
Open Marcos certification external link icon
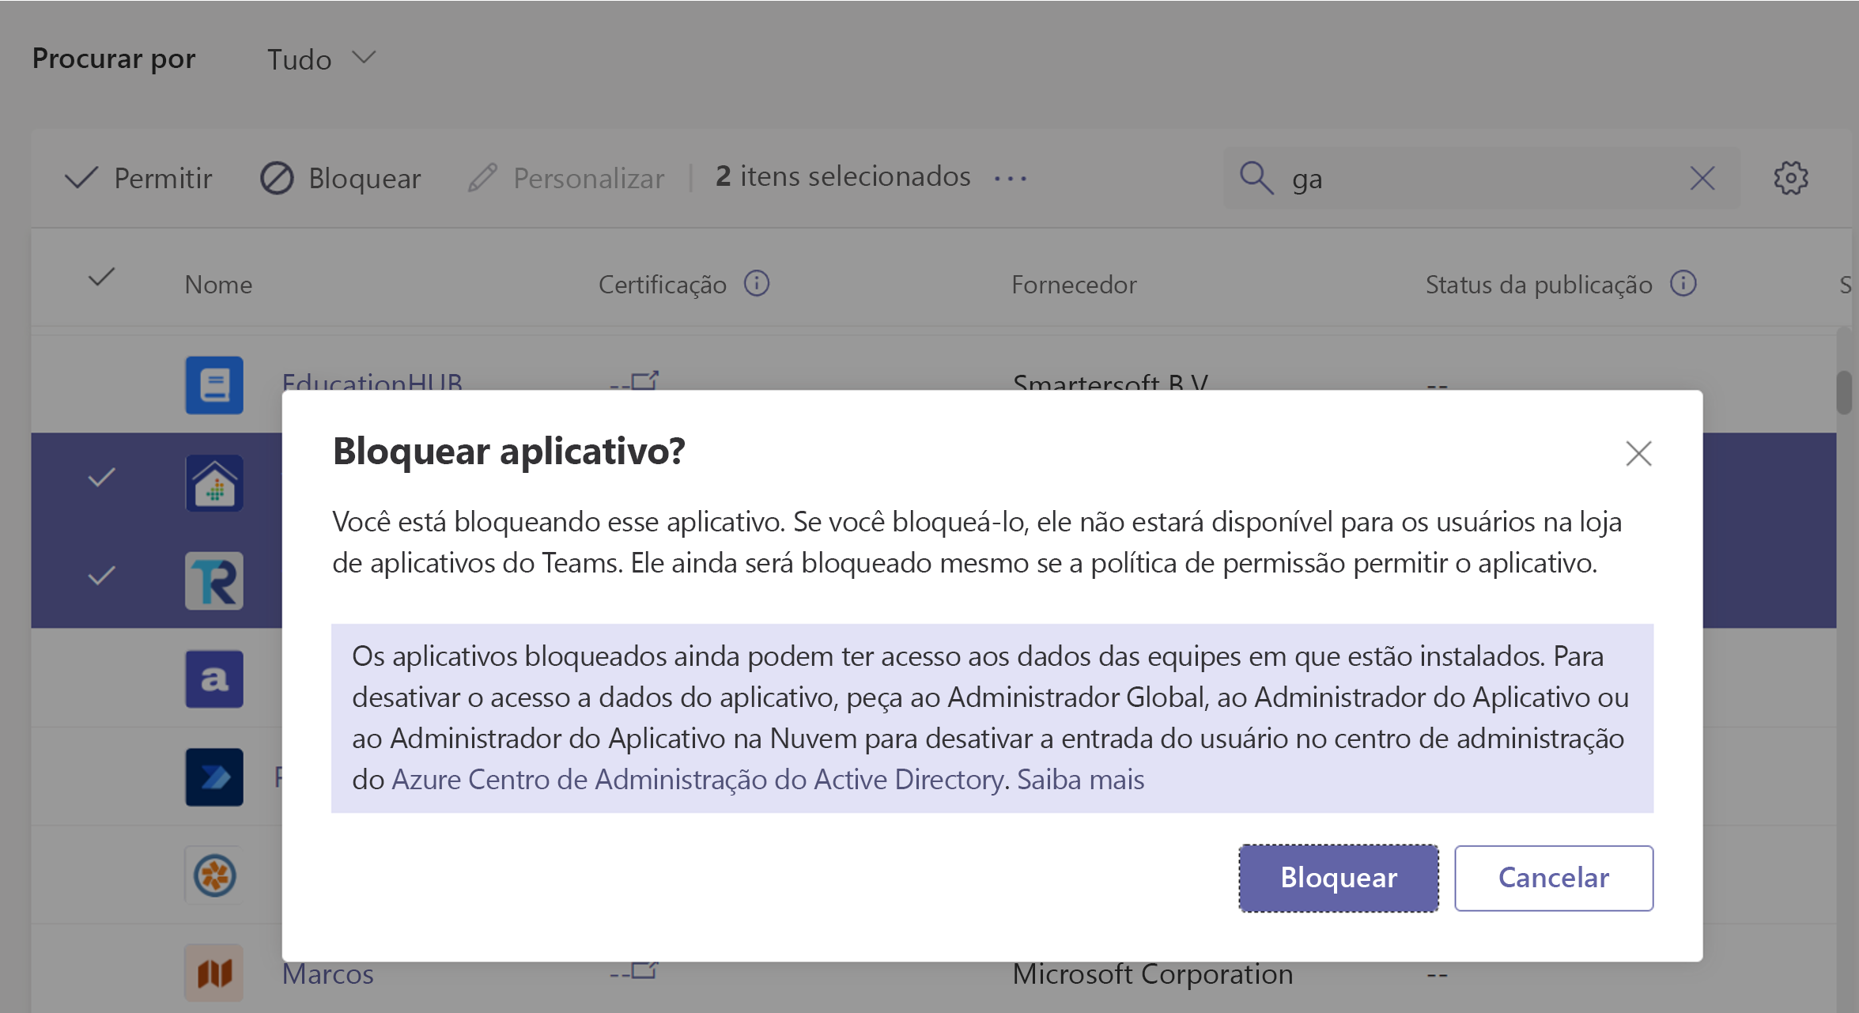point(644,970)
